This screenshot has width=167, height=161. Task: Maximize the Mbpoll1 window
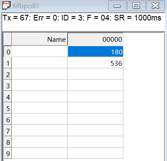coord(136,6)
